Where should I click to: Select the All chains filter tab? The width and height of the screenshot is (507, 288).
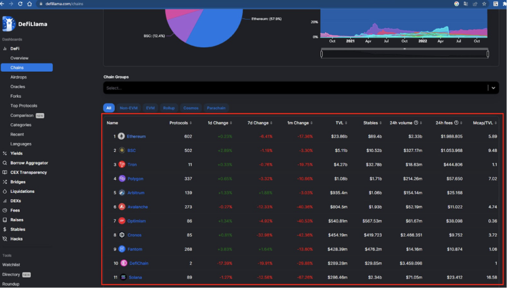click(x=108, y=108)
